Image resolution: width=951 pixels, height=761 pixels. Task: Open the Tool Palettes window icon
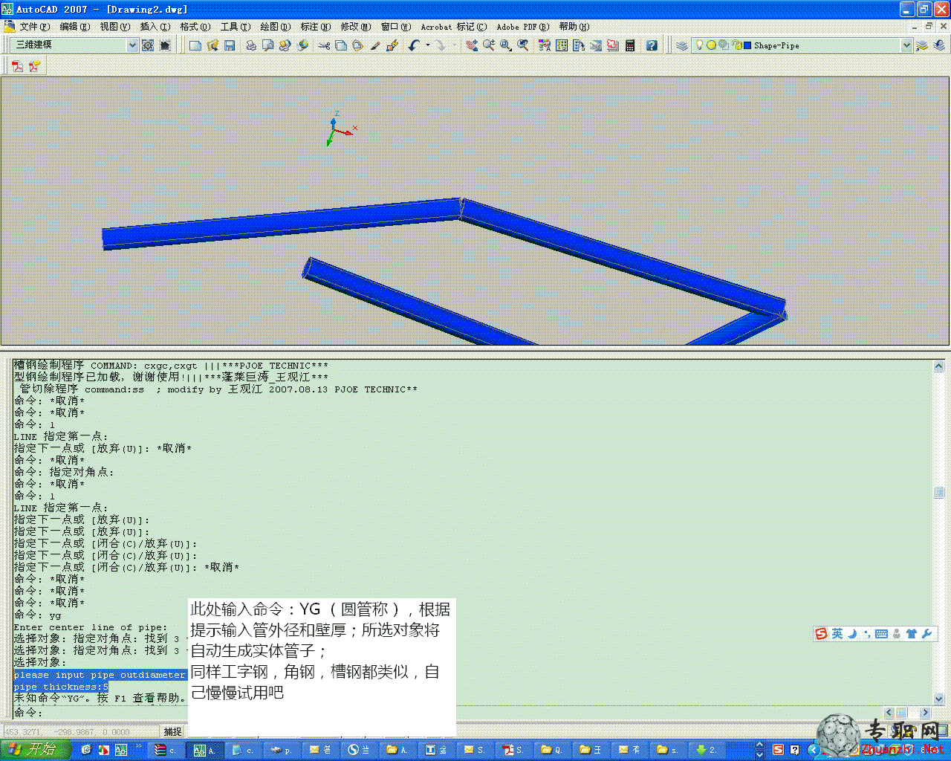(579, 45)
